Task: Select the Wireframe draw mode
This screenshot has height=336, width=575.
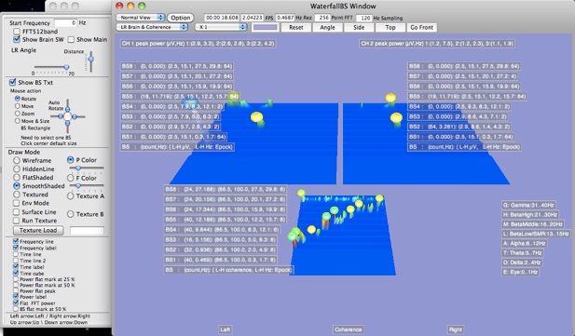Action: click(x=17, y=160)
